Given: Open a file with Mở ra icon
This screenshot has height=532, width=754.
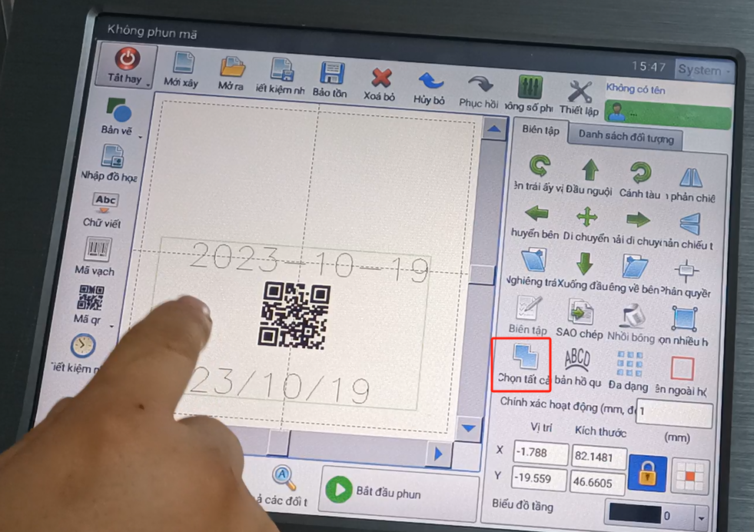Looking at the screenshot, I should pyautogui.click(x=231, y=70).
